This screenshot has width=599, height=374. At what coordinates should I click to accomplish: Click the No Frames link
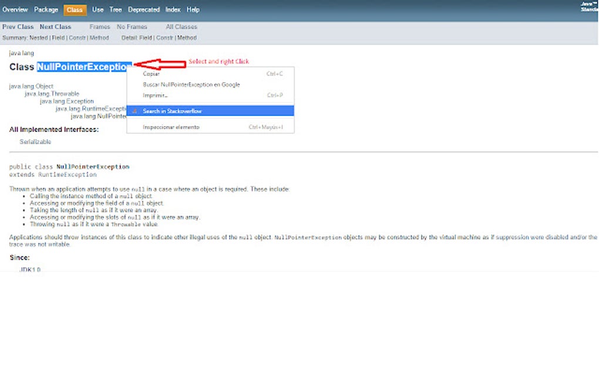[x=132, y=26]
